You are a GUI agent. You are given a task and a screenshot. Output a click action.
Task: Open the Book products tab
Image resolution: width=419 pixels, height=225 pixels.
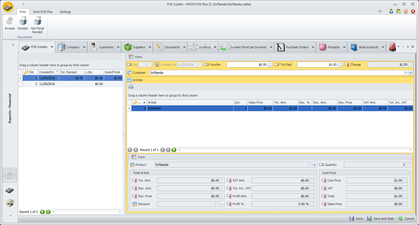pyautogui.click(x=367, y=47)
